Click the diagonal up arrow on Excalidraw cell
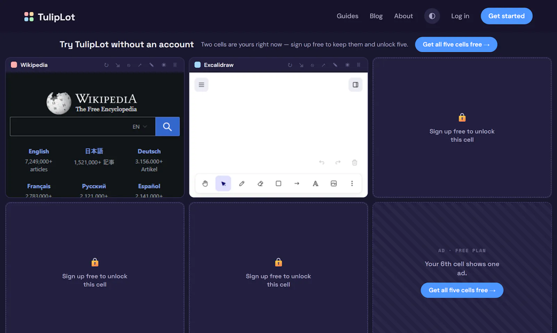 [323, 65]
